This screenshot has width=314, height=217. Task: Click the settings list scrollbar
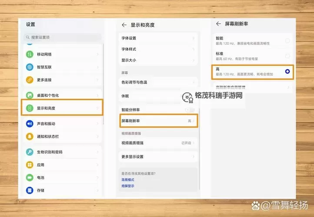[104, 84]
